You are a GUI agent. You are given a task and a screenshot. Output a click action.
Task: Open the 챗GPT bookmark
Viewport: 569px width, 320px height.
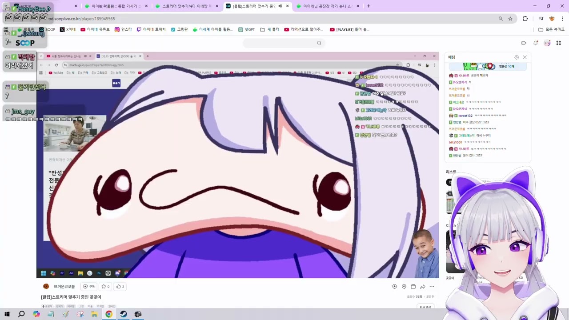[247, 30]
